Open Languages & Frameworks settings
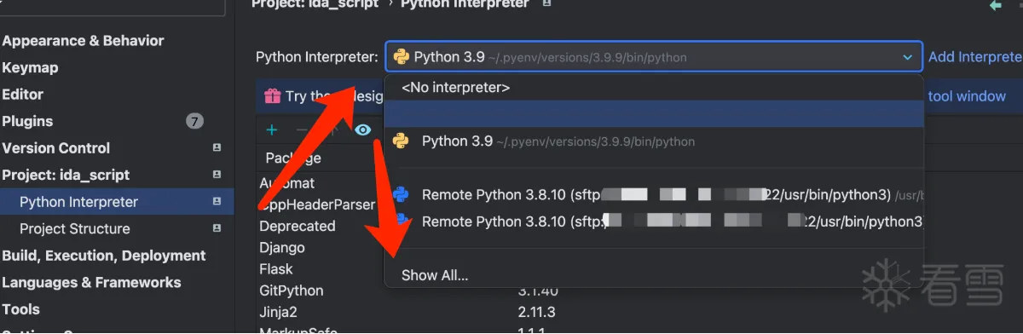 click(91, 282)
